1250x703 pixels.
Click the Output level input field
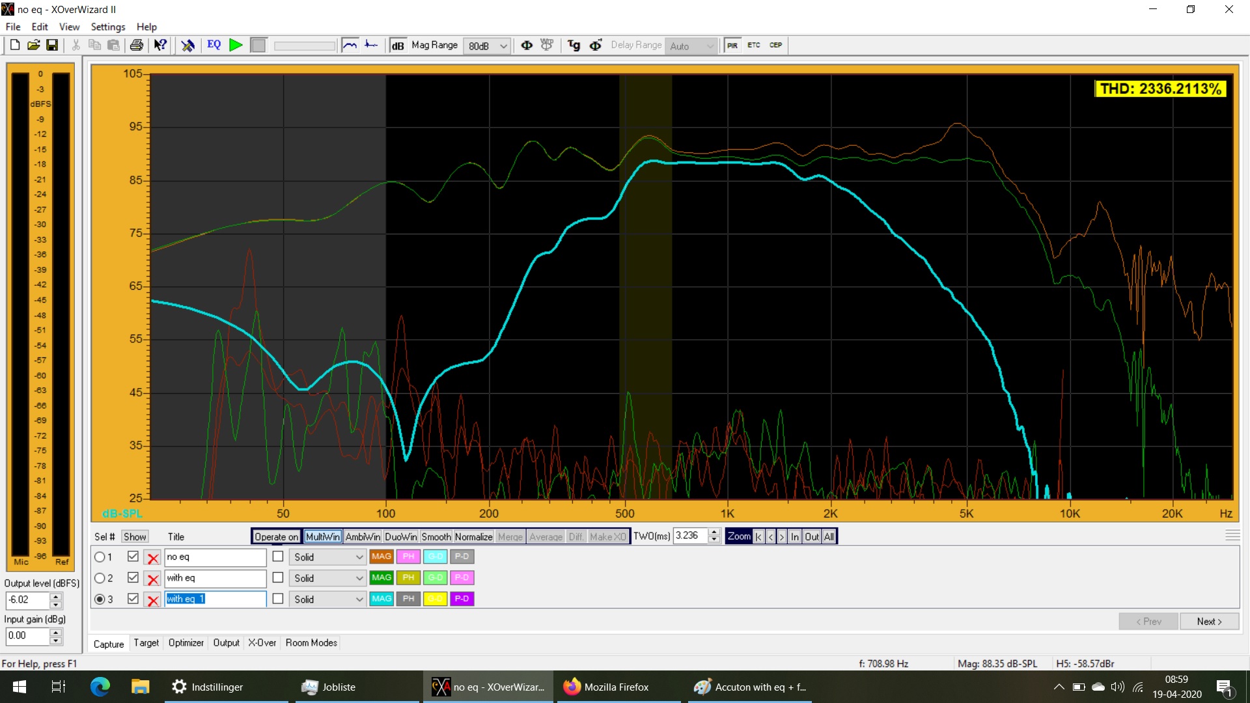click(27, 600)
